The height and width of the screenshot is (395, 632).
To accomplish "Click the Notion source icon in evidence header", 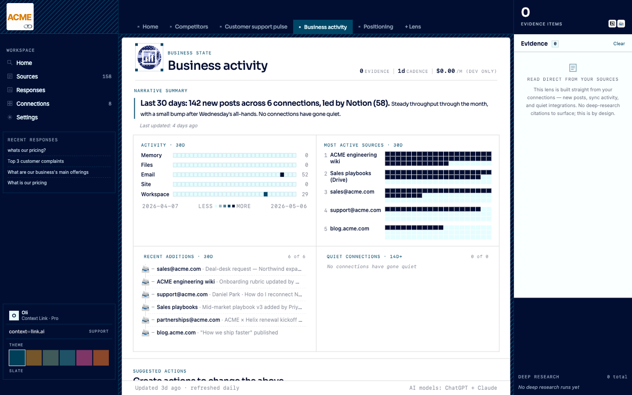I will tap(612, 24).
